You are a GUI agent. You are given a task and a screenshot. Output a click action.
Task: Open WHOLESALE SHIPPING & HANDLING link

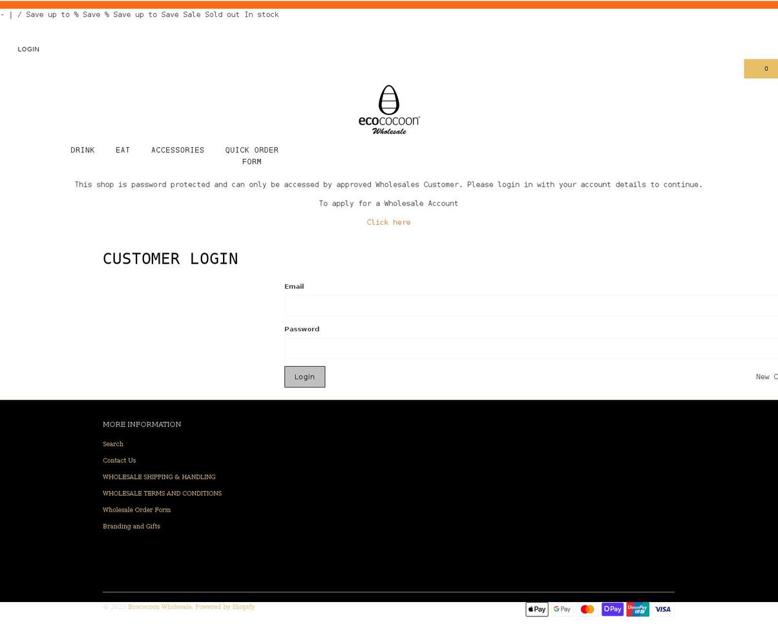(159, 477)
